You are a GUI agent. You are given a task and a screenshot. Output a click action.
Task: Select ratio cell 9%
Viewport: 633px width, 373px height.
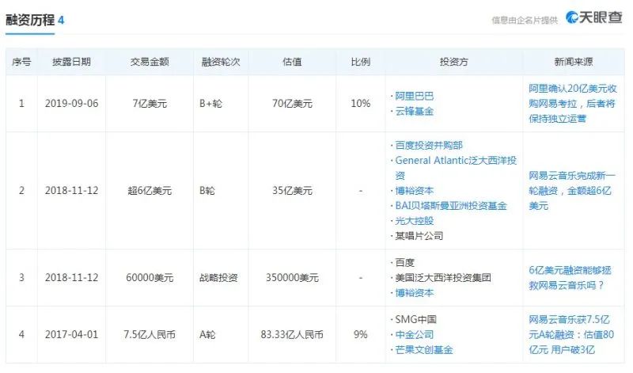(x=361, y=335)
